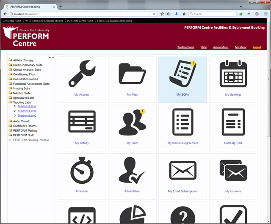This screenshot has width=271, height=224.
Task: Open My Account wrench icon
Action: point(82,74)
